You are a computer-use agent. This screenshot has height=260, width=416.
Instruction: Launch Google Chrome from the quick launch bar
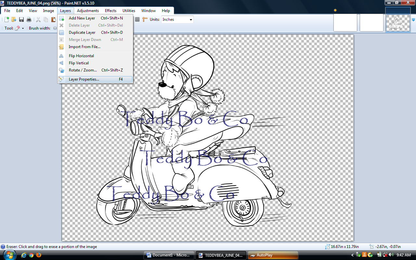pos(31,255)
